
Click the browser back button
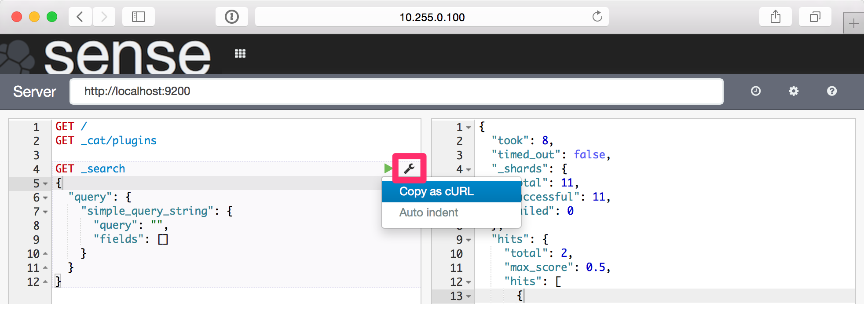(80, 17)
